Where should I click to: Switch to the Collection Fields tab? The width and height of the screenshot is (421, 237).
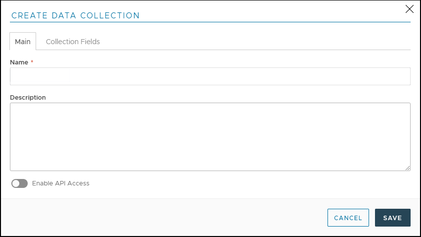pos(73,42)
